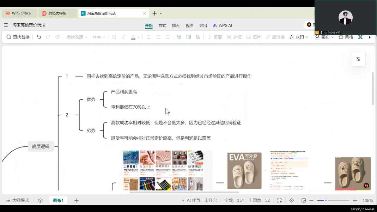Open the hamburger menu beside document title
This screenshot has height=212, width=377.
[x=6, y=25]
